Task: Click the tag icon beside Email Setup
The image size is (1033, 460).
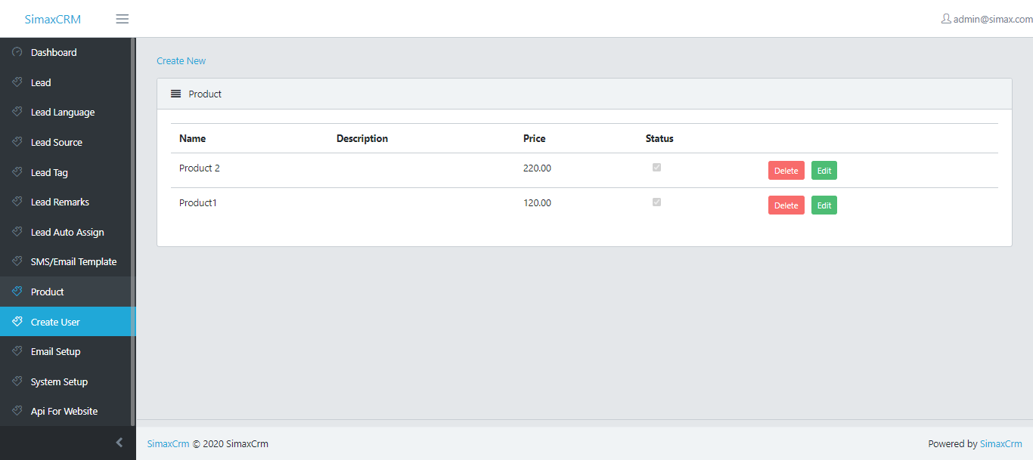Action: (x=17, y=351)
